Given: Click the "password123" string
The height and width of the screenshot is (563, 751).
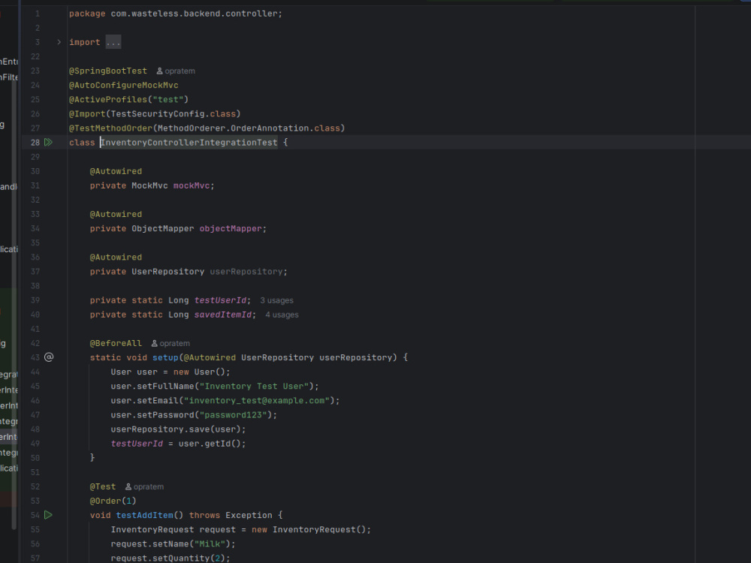Looking at the screenshot, I should 234,415.
